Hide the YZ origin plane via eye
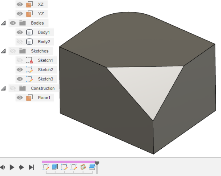Viewport: 221px width, 176px height. 20,14
